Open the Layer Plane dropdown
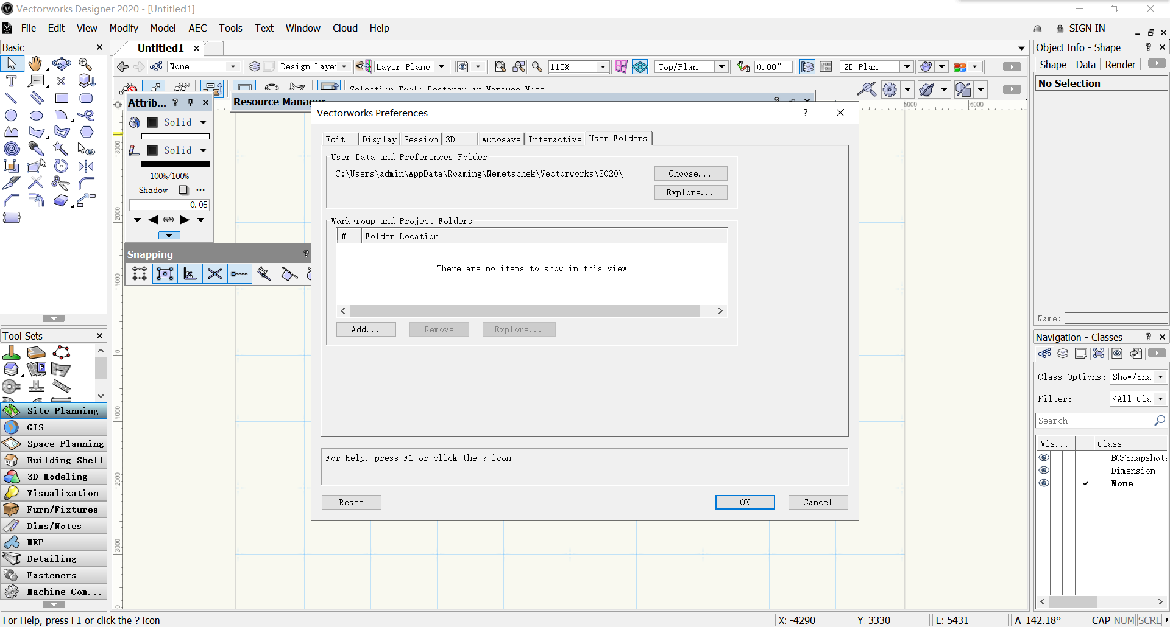1170x627 pixels. pyautogui.click(x=411, y=66)
